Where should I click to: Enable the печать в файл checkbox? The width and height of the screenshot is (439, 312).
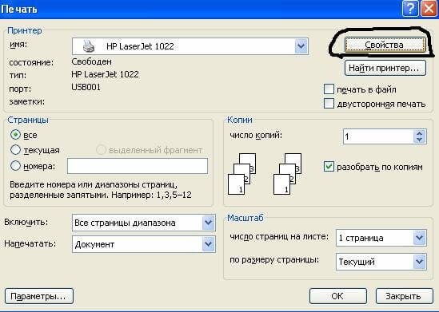pyautogui.click(x=329, y=89)
